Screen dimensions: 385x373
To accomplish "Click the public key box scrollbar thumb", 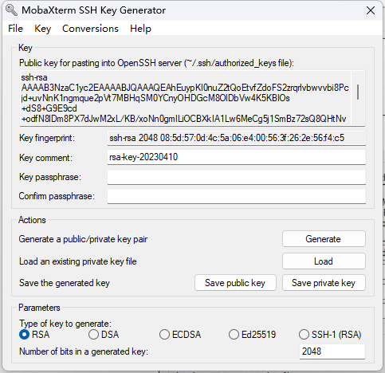I will pyautogui.click(x=358, y=92).
